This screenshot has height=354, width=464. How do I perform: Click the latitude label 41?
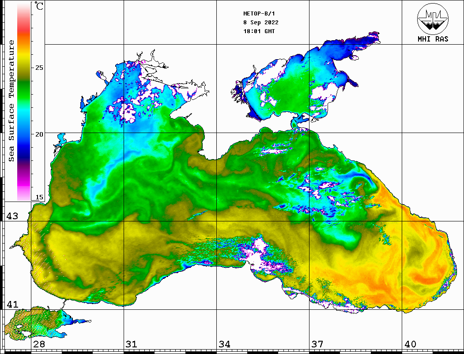tap(12, 304)
